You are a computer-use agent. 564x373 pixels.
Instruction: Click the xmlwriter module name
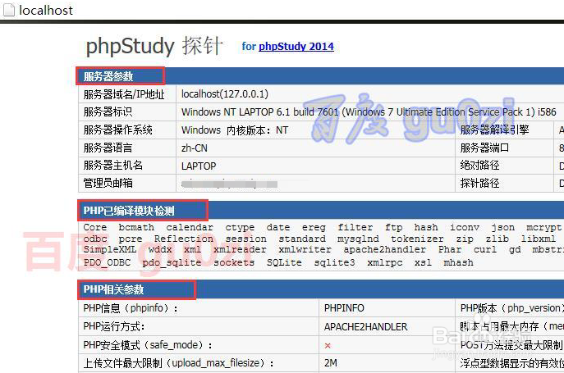tap(305, 249)
